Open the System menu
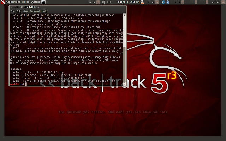 pyautogui.click(x=35, y=2)
